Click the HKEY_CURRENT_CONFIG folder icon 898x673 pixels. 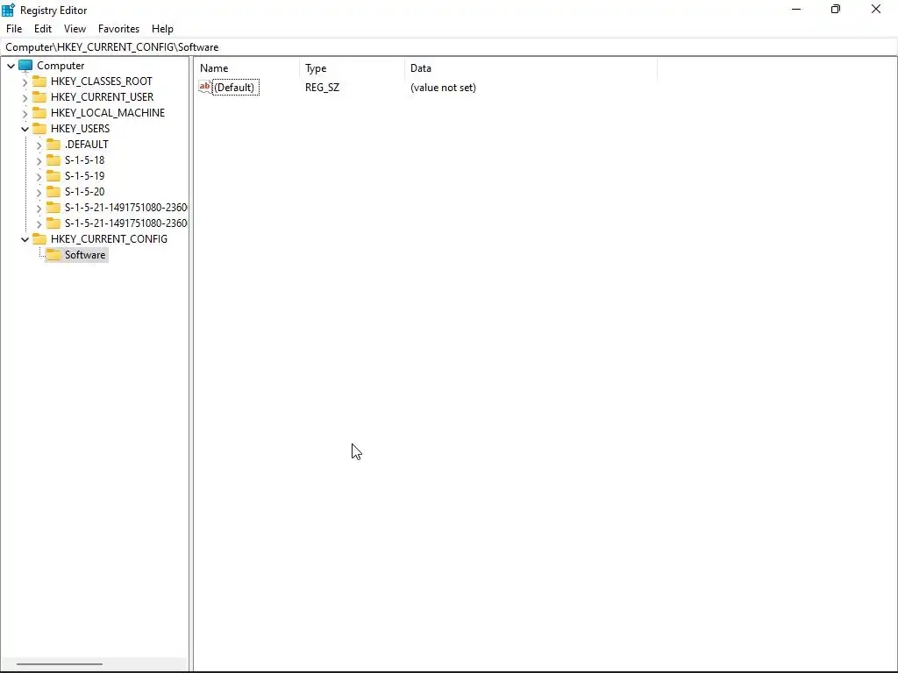coord(39,238)
